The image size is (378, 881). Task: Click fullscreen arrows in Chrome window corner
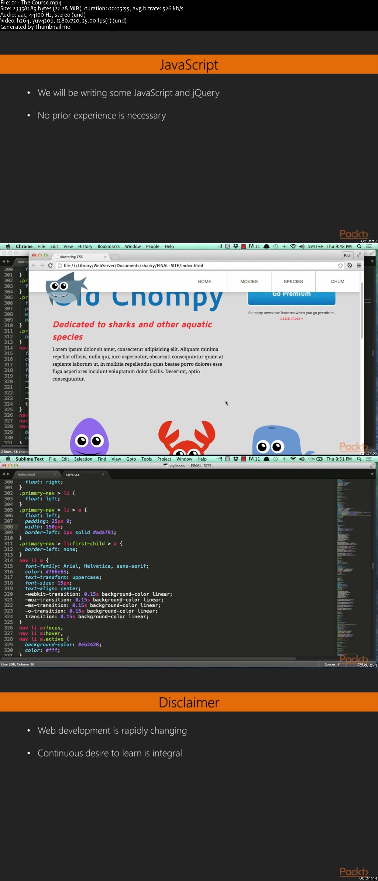point(359,255)
